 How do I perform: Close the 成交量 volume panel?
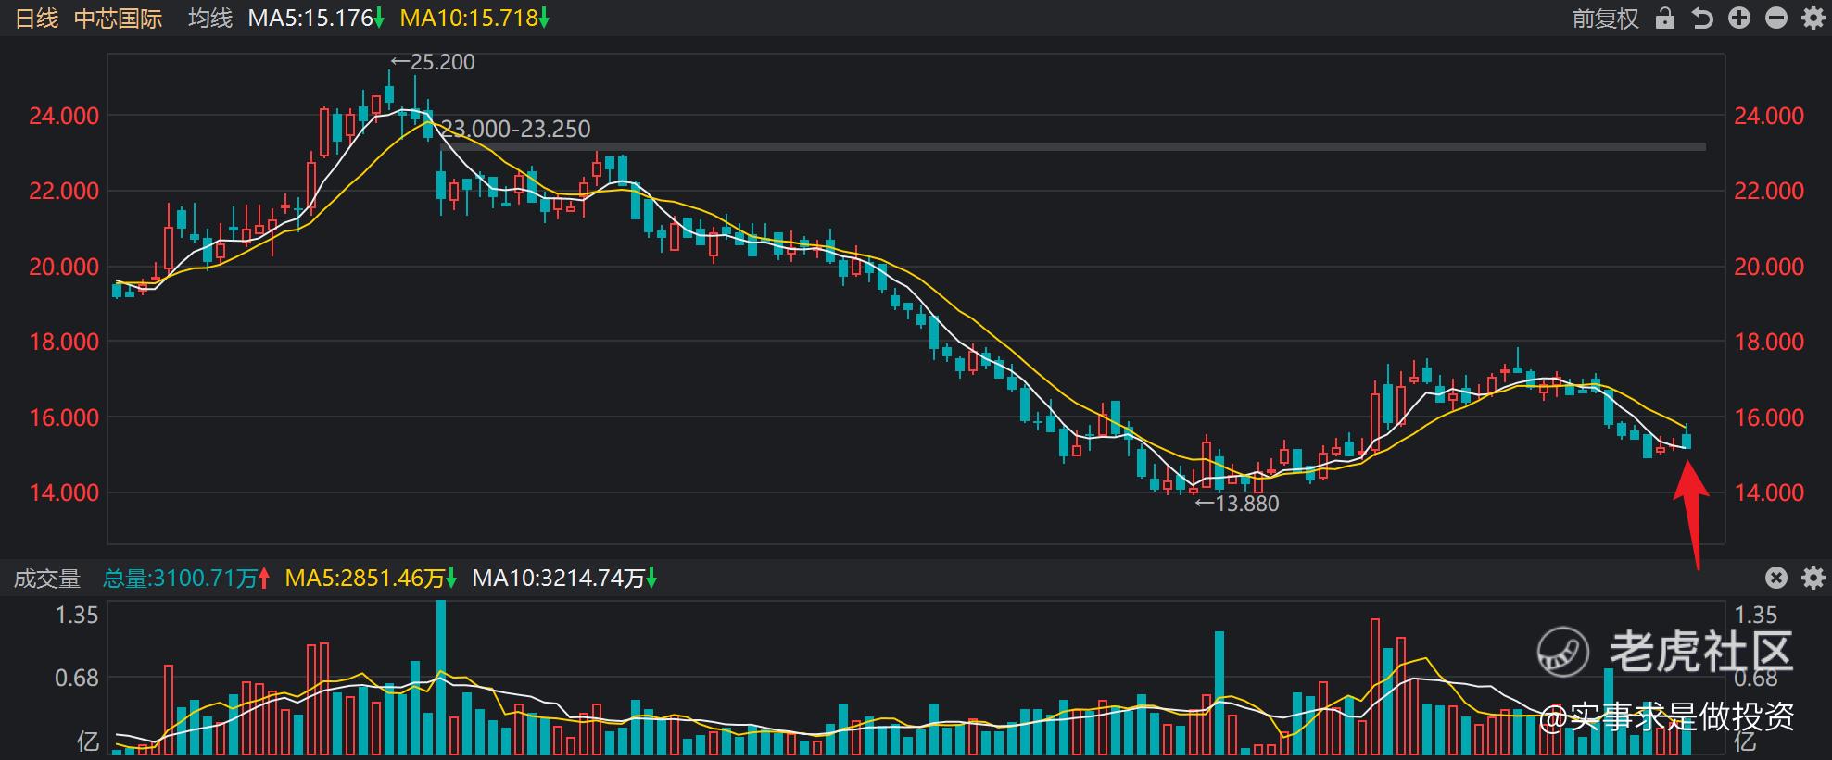[1775, 579]
